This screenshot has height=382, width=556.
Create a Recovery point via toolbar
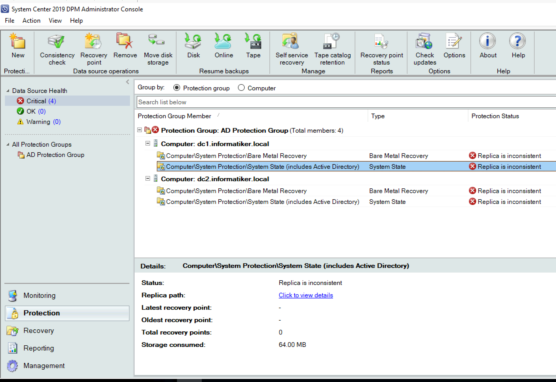[94, 49]
